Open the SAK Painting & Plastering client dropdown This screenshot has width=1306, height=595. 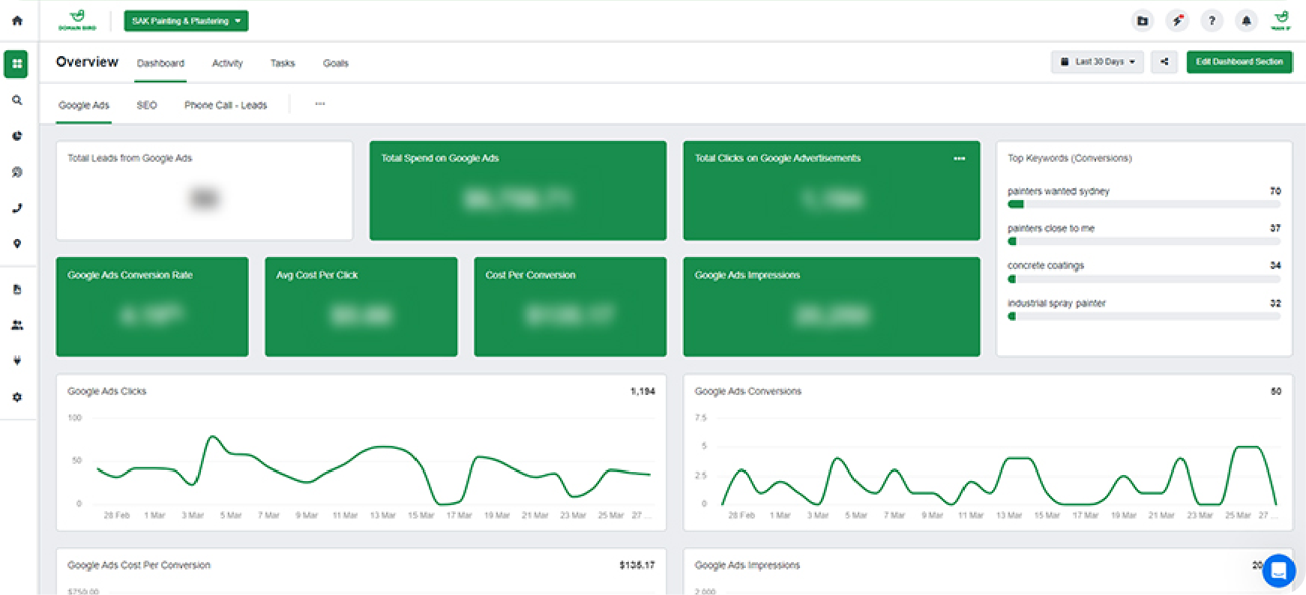(186, 21)
